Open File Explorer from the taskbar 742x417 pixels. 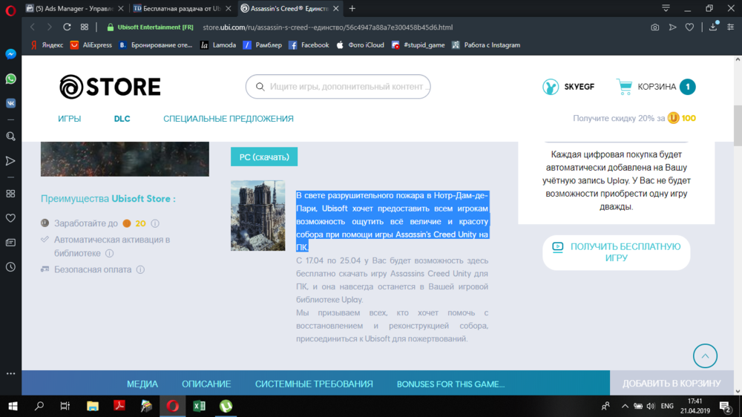point(93,406)
